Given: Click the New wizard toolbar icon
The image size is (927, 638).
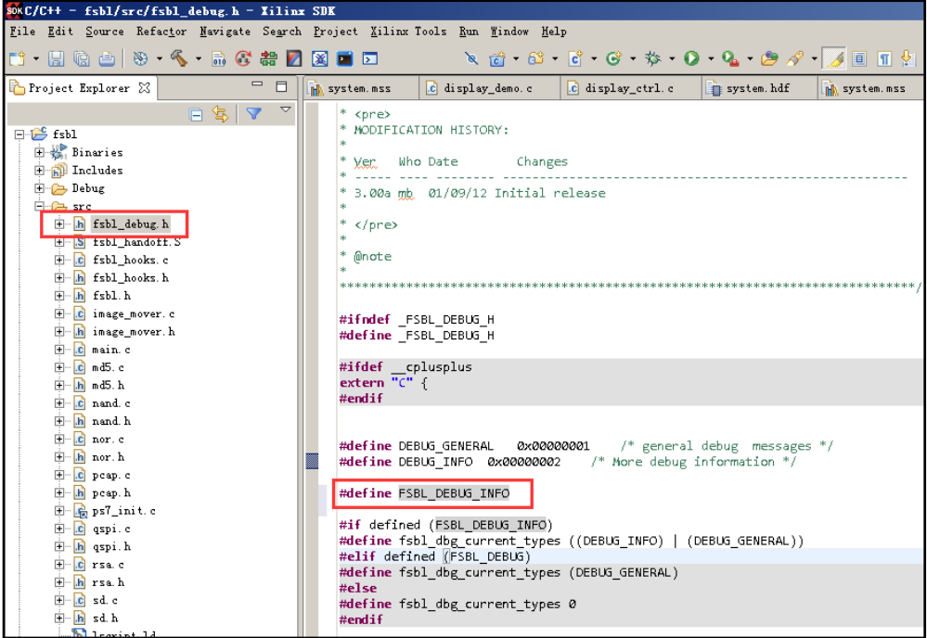Looking at the screenshot, I should [x=18, y=58].
